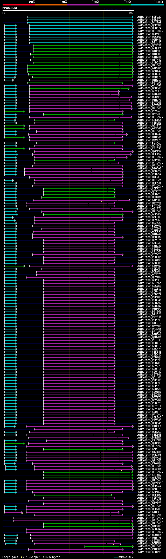The width and height of the screenshot is (166, 559).
Task: Select UniRef100_A4YR25 label
Action: pos(149,180)
